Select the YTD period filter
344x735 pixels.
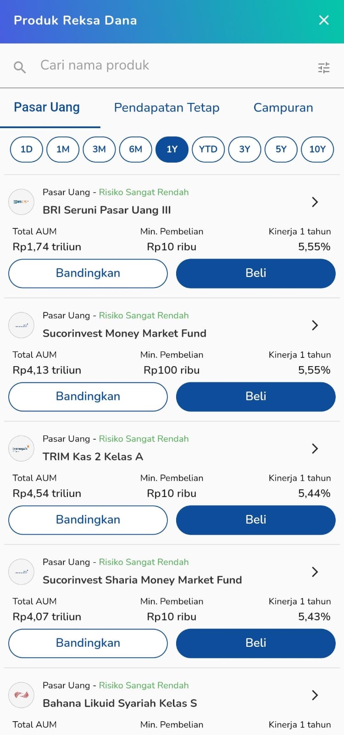[208, 149]
